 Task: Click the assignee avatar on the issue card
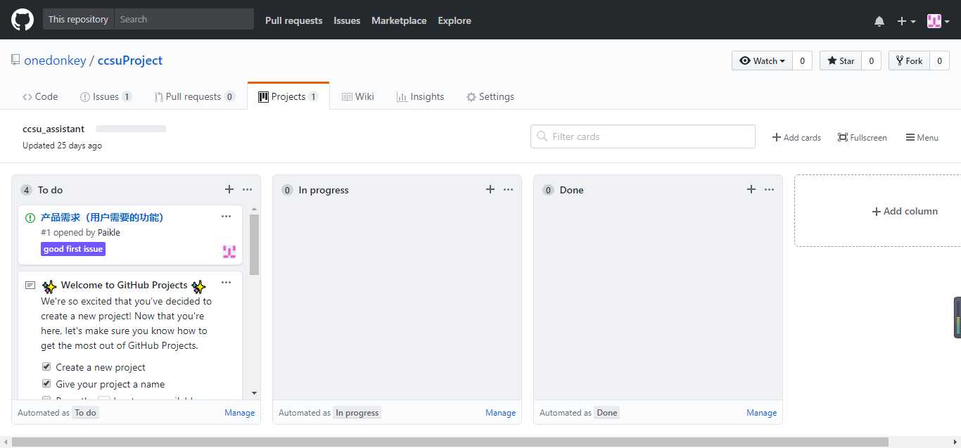(x=229, y=252)
